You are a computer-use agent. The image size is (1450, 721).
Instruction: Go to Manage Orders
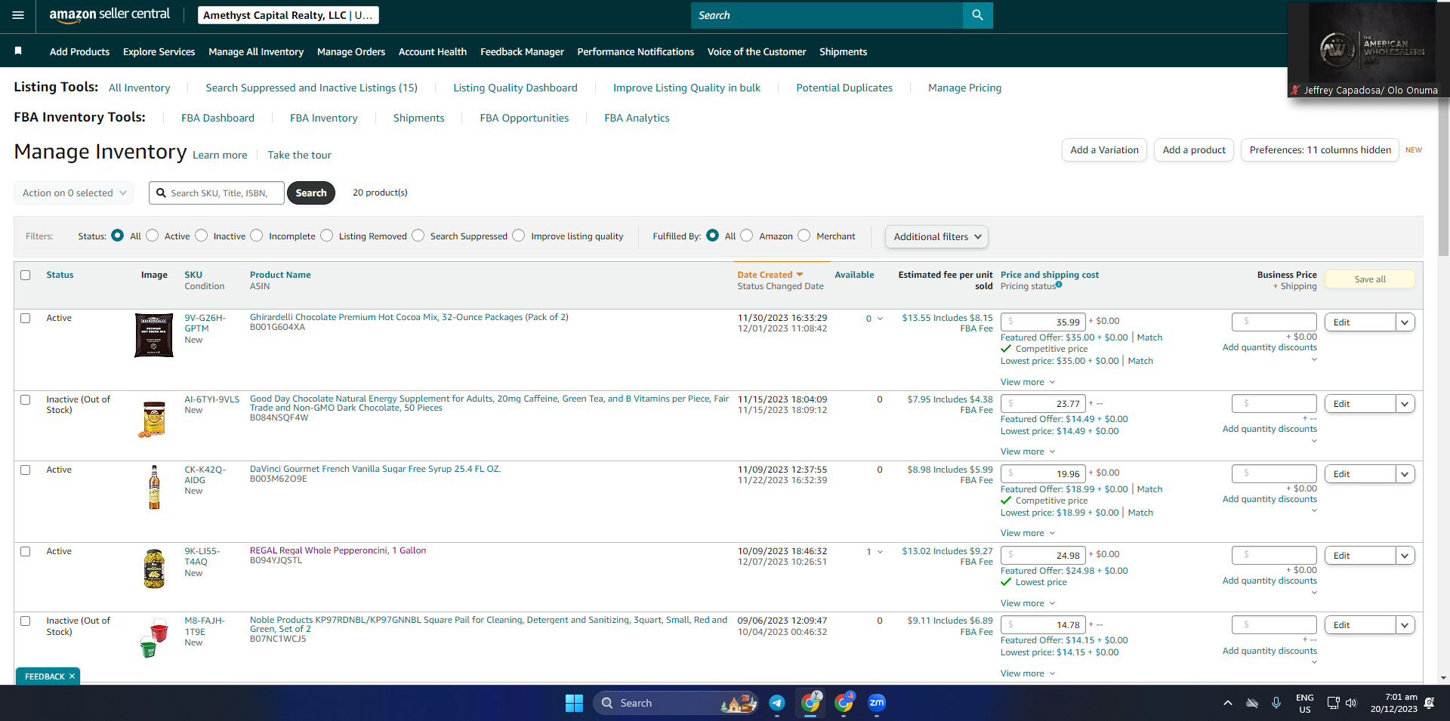click(x=351, y=51)
